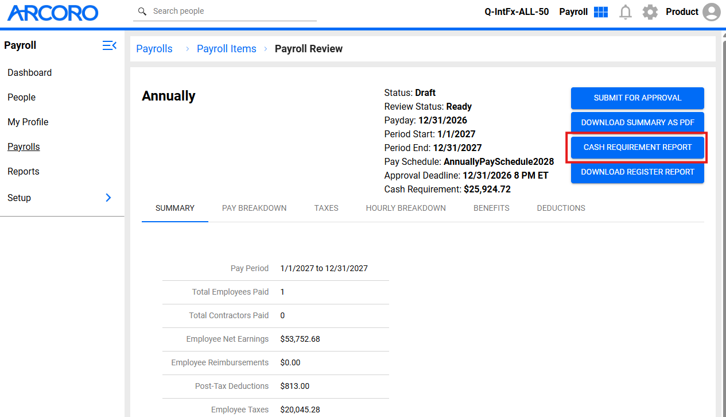Image resolution: width=726 pixels, height=417 pixels.
Task: Click Pay Schedule AnnuallyPaySchedule2028 text
Action: pyautogui.click(x=499, y=162)
